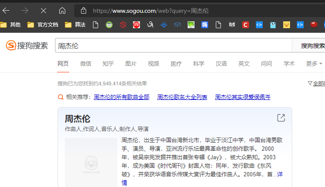
Task: Open the open-book bookmark icon
Action: pos(232,25)
